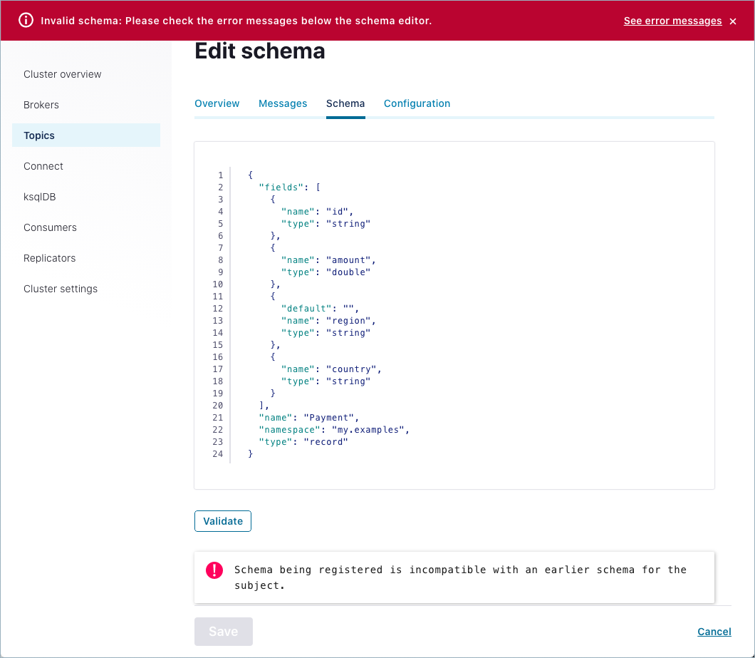The image size is (755, 658).
Task: Select the Schema tab
Action: click(x=345, y=103)
